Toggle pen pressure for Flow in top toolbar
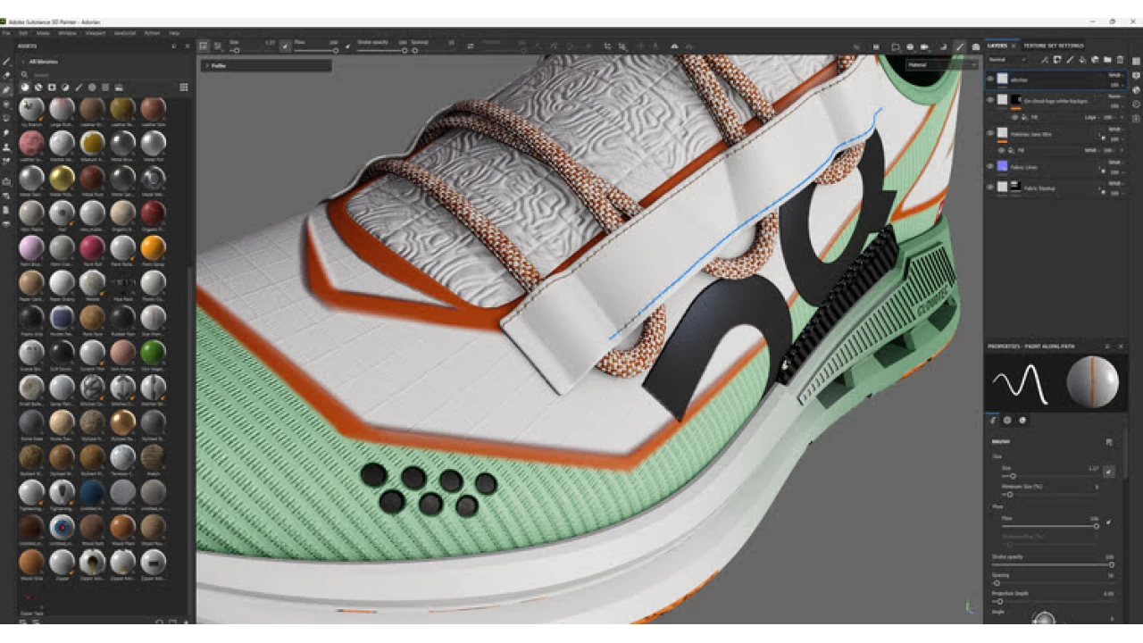The width and height of the screenshot is (1143, 643). pyautogui.click(x=348, y=46)
